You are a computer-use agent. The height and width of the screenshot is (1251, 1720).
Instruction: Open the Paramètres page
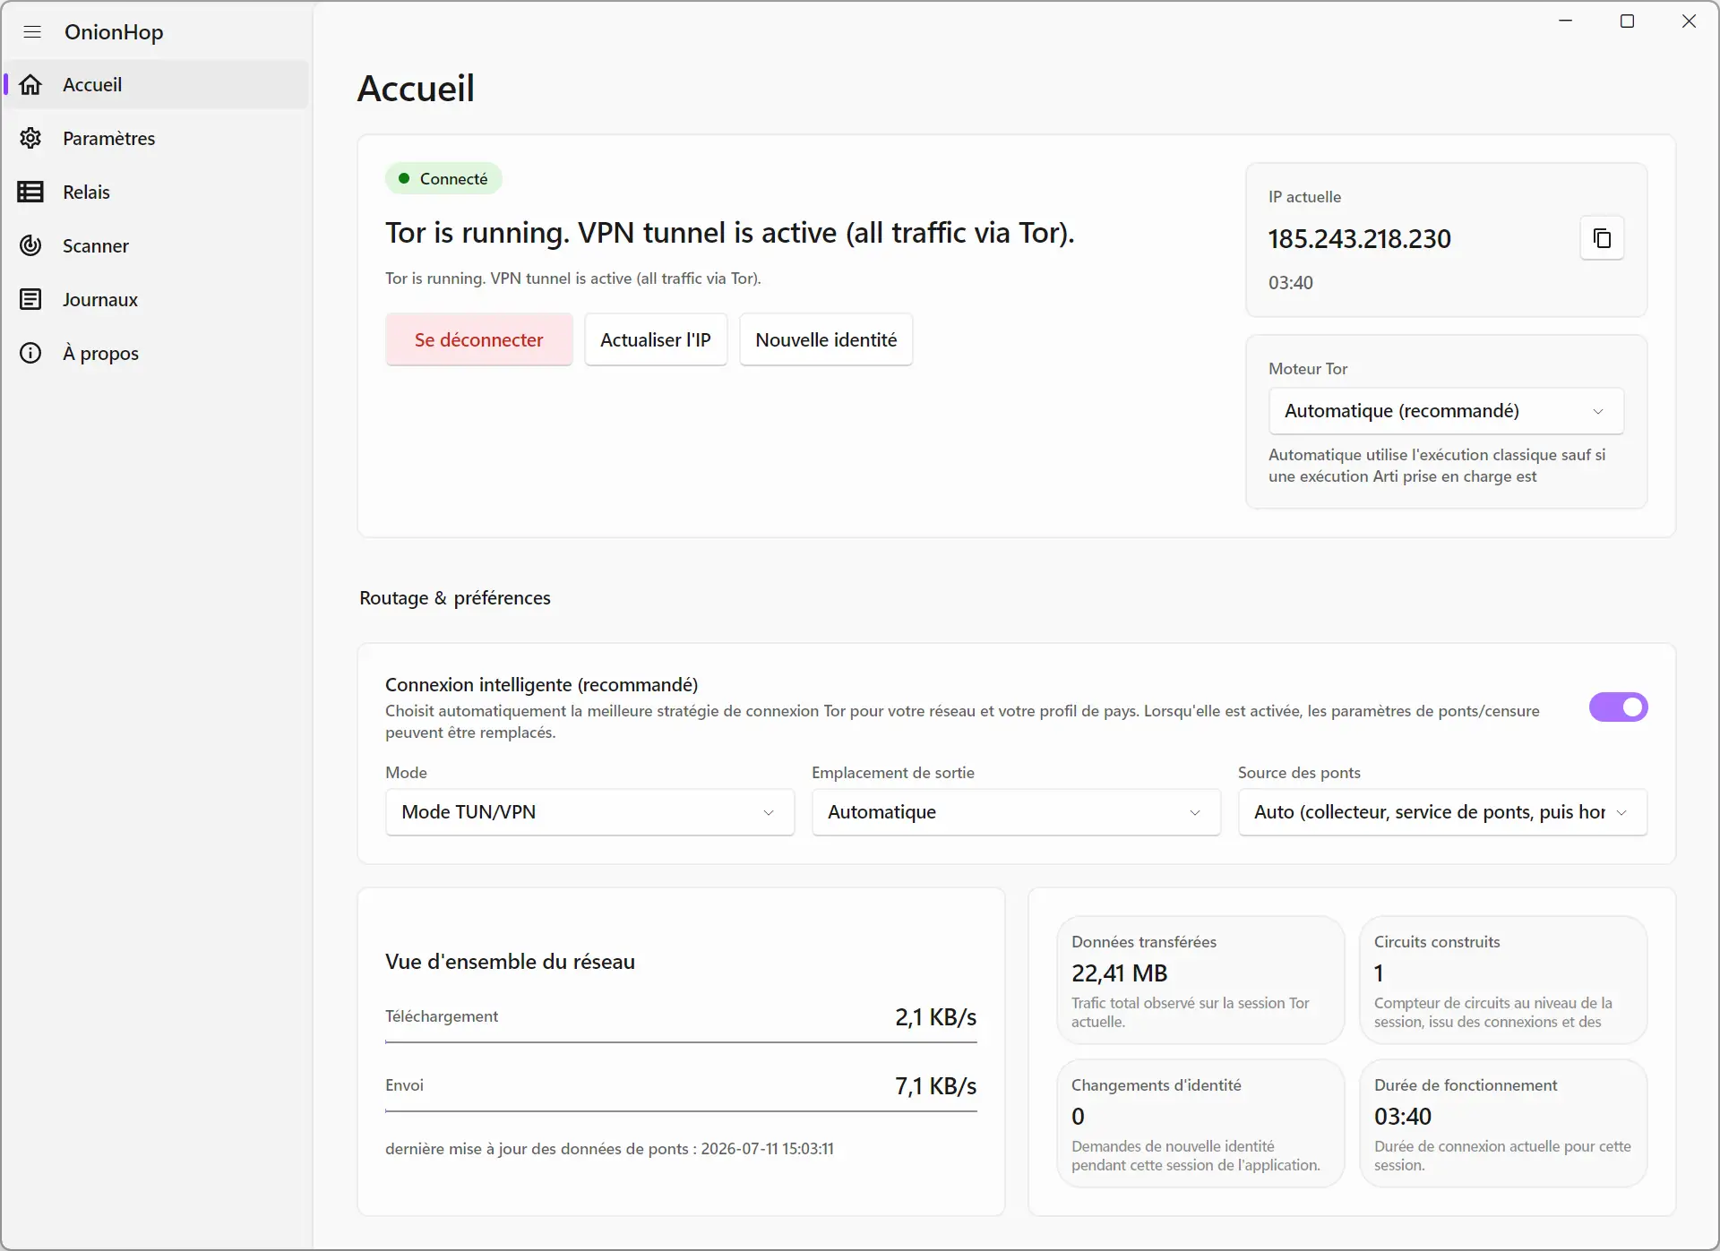tap(157, 138)
